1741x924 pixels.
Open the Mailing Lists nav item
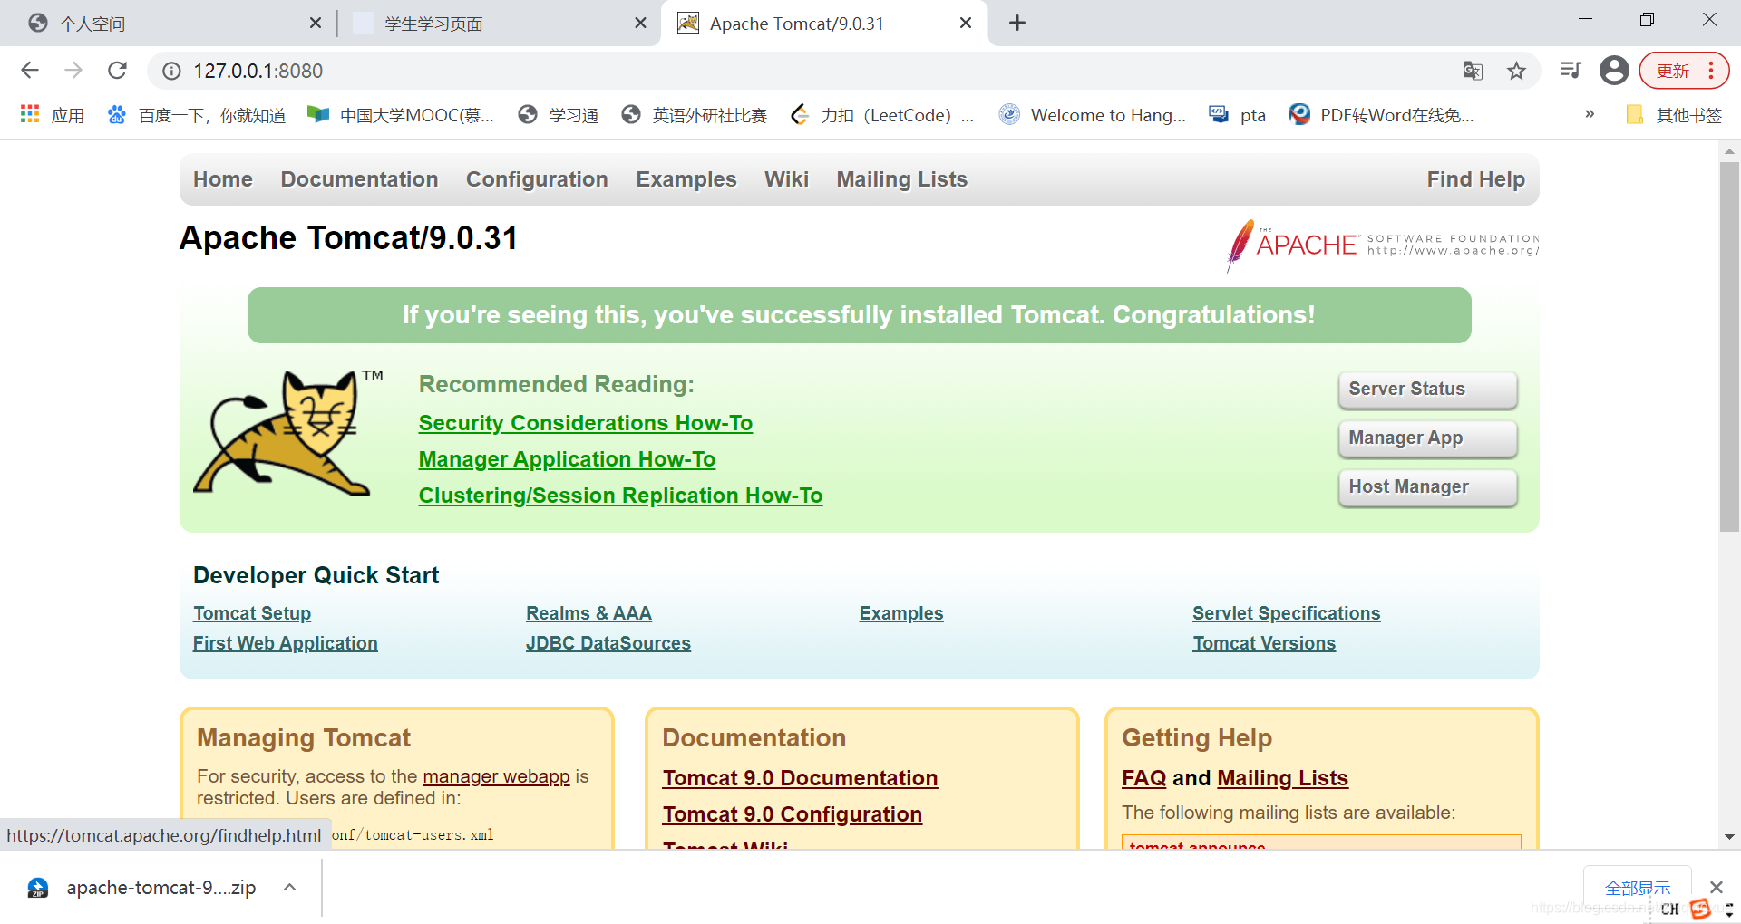pos(901,179)
